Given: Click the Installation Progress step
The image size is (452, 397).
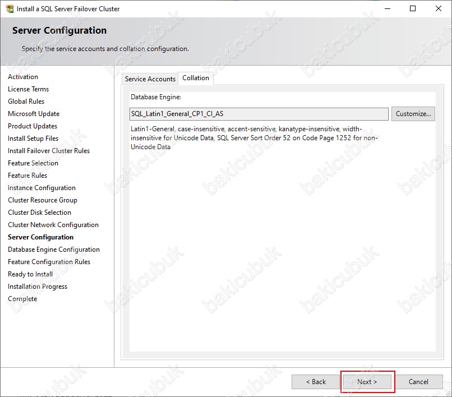Looking at the screenshot, I should [38, 287].
